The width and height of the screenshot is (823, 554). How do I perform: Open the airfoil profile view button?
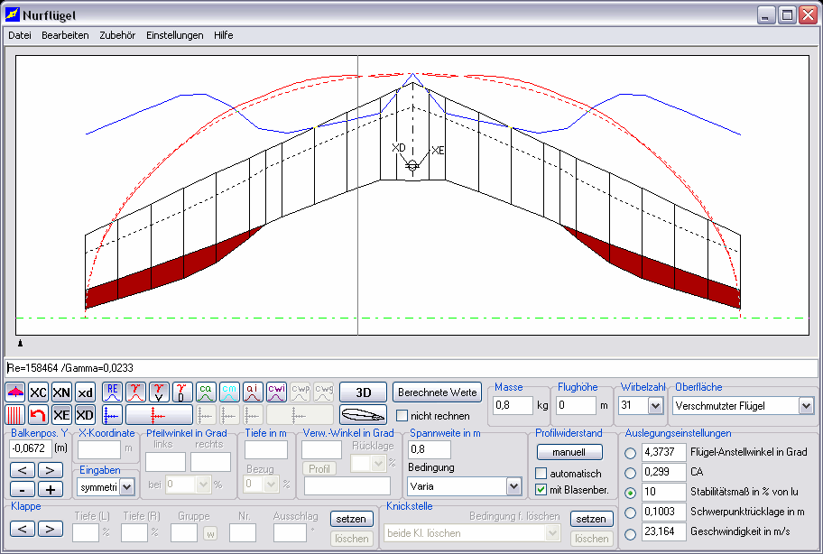click(x=363, y=415)
